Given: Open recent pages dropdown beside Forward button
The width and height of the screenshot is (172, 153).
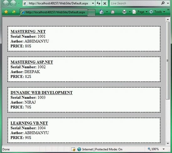Looking at the screenshot, I should (19, 3).
